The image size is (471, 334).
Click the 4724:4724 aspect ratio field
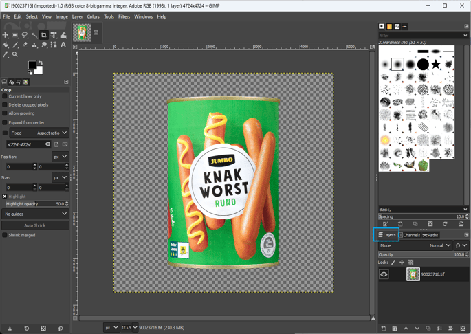tap(29, 144)
